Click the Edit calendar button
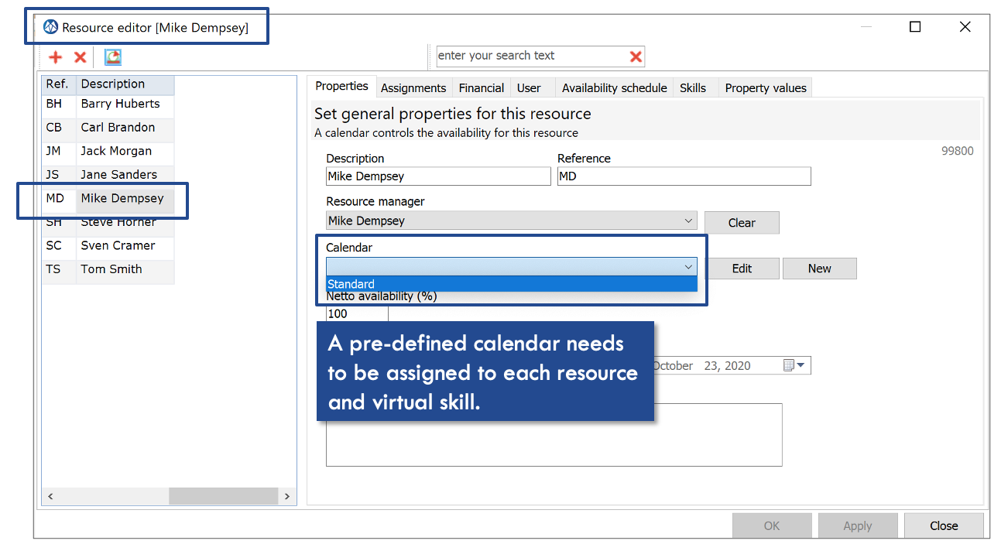 pyautogui.click(x=742, y=269)
